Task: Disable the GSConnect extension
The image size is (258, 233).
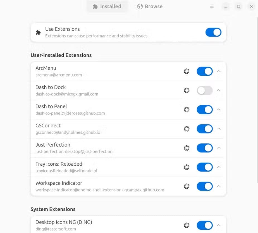Action: click(x=204, y=129)
